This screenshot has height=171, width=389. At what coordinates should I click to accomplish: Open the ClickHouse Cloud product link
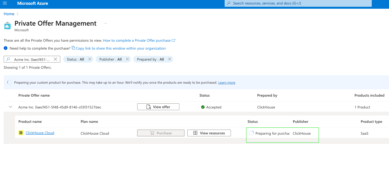click(40, 133)
